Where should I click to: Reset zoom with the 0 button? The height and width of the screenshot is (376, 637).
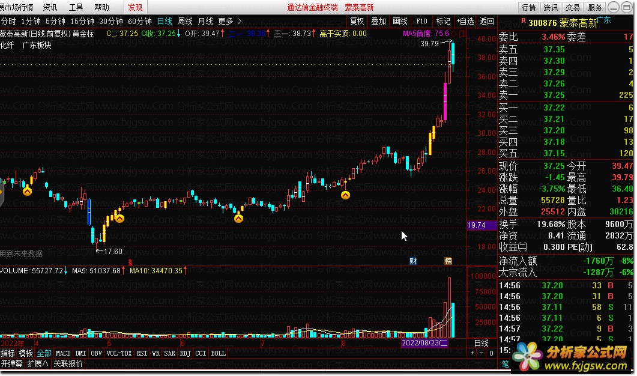click(x=491, y=353)
